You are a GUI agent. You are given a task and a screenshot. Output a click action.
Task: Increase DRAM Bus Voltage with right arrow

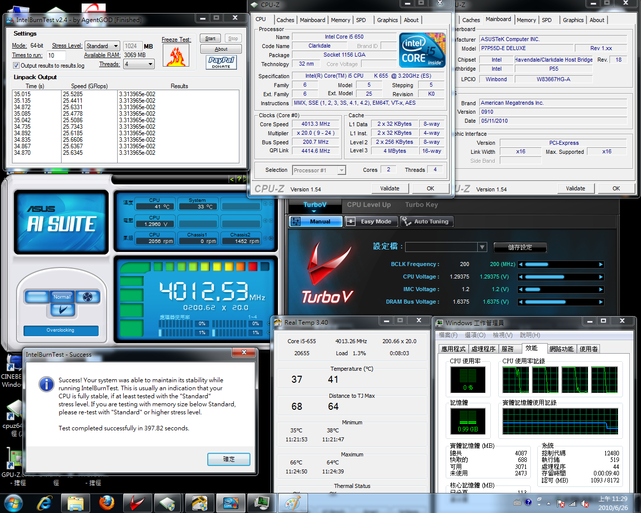pos(601,302)
